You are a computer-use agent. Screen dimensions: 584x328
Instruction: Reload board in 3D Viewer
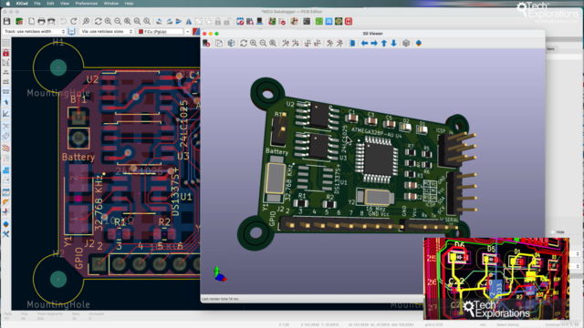click(x=206, y=44)
